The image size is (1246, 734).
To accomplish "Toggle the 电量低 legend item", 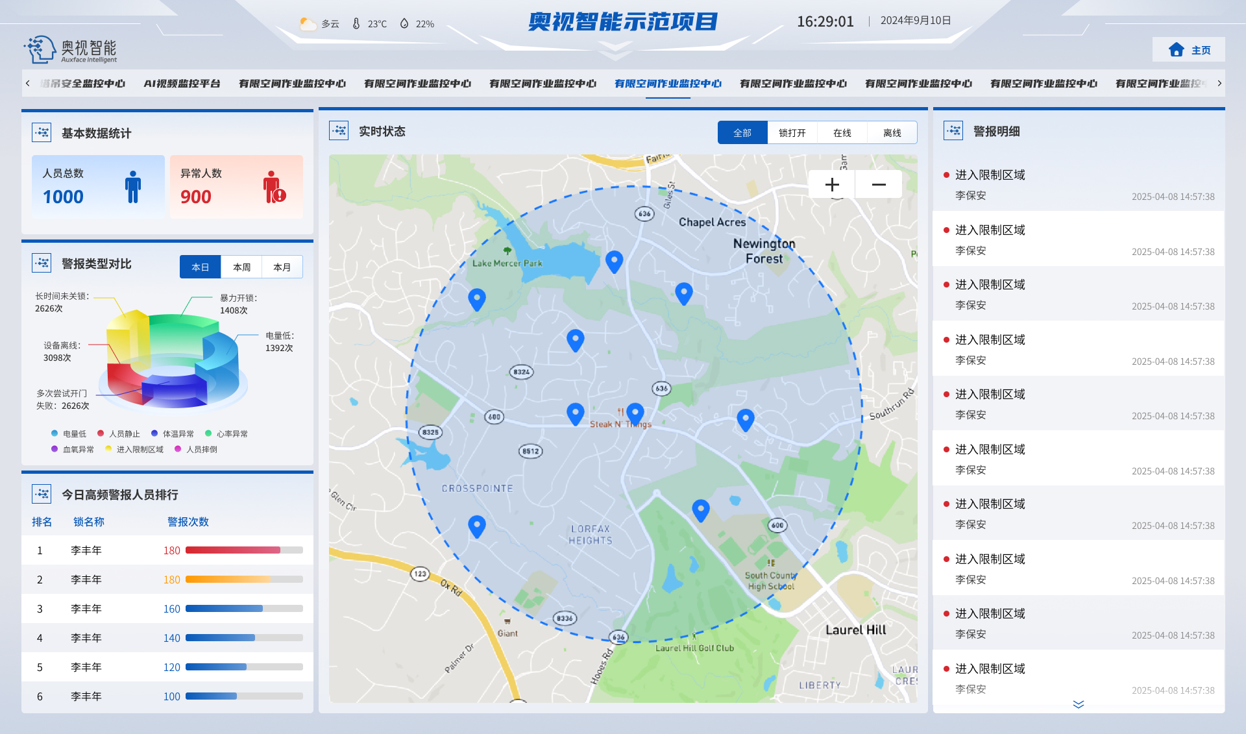I will pyautogui.click(x=66, y=433).
